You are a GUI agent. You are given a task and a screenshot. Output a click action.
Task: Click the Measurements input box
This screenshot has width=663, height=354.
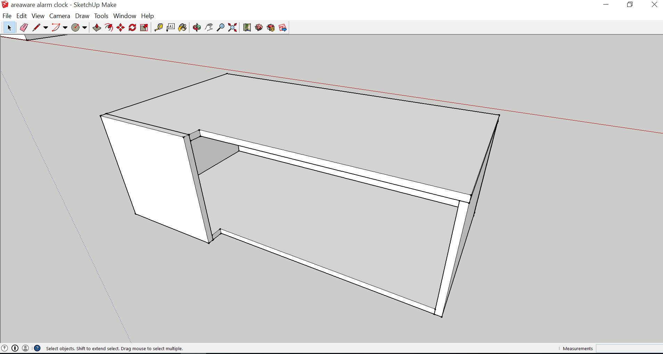(629, 348)
